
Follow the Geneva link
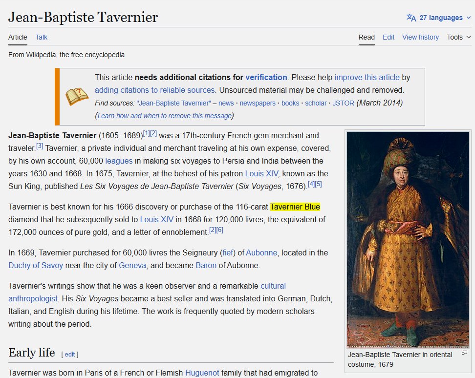click(x=132, y=266)
